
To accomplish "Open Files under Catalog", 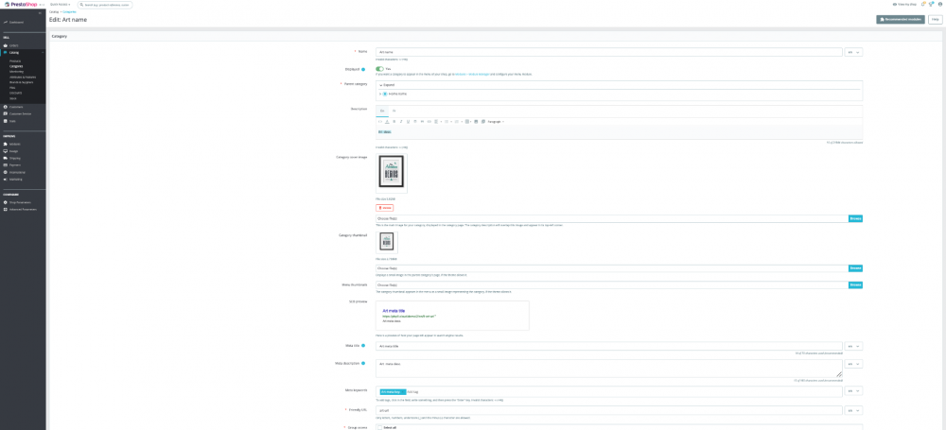I will [12, 88].
